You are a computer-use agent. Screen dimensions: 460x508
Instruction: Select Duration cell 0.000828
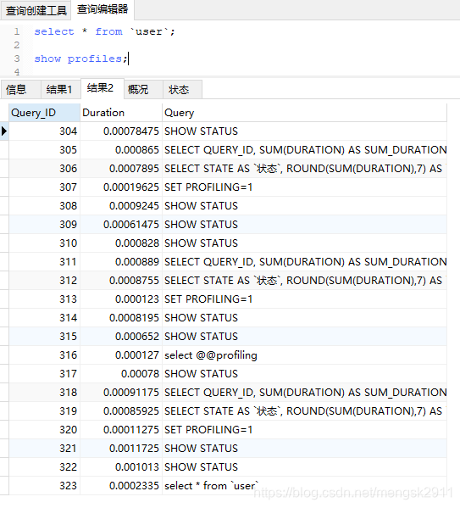point(121,243)
